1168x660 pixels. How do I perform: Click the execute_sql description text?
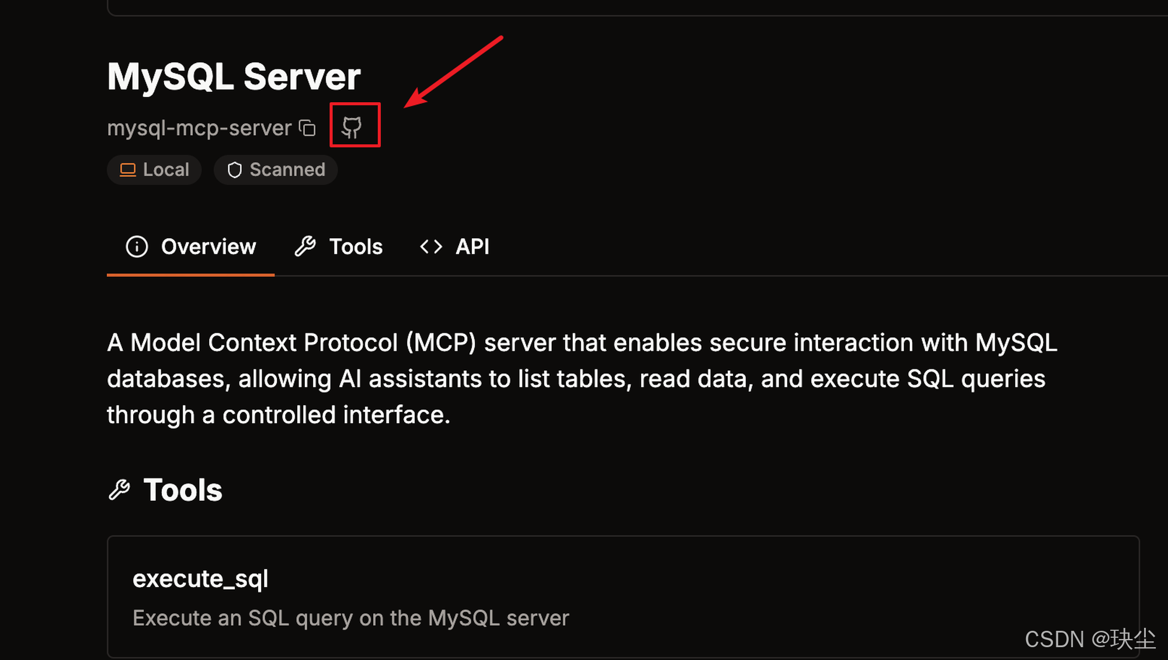point(350,618)
